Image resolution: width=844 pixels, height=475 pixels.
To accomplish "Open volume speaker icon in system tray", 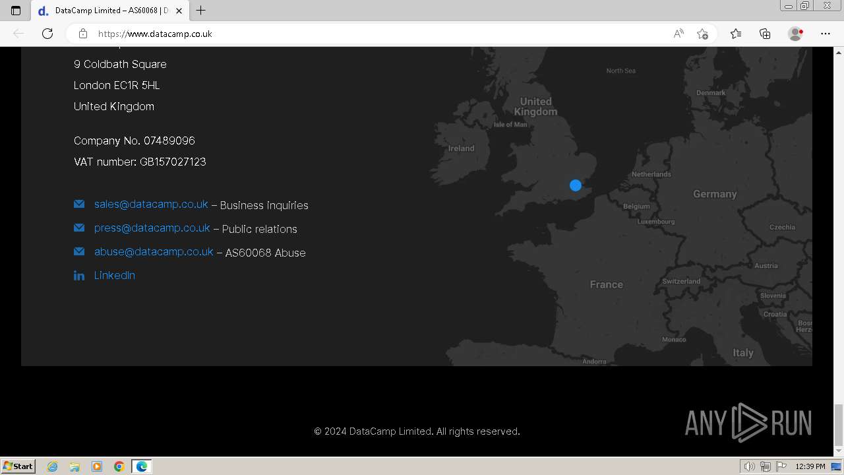I will (x=749, y=466).
